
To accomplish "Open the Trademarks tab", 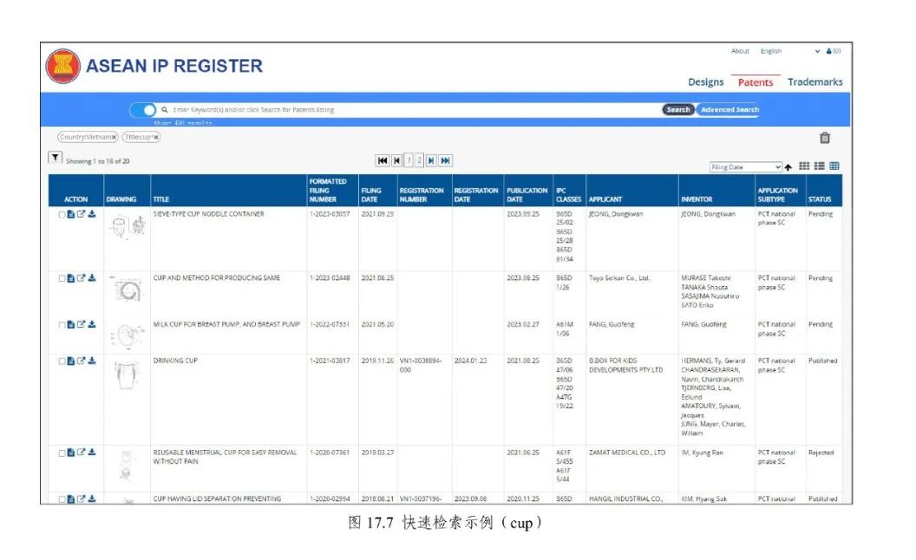I will point(815,82).
